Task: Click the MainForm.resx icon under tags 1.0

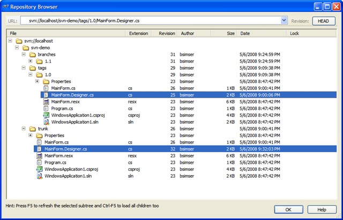Action: pos(46,102)
